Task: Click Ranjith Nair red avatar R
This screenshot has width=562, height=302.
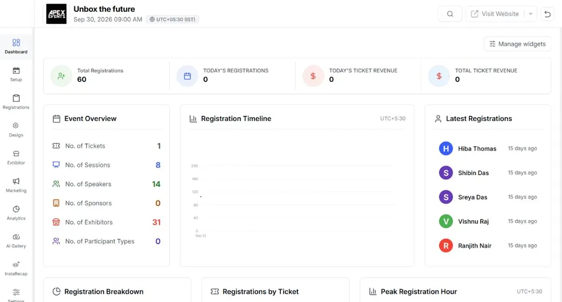Action: coord(446,246)
